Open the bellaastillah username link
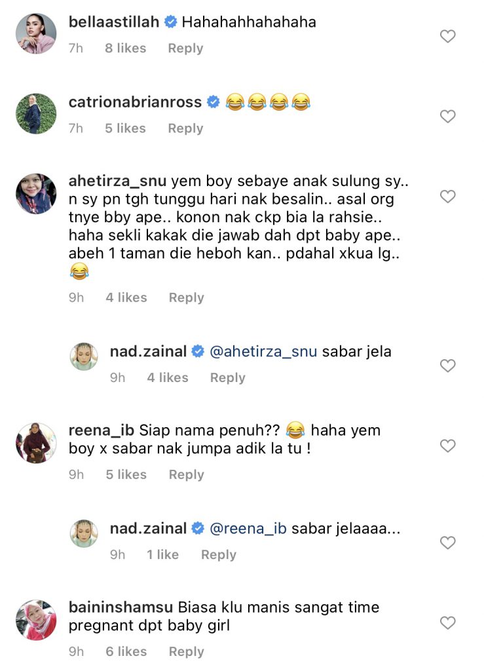 114,22
